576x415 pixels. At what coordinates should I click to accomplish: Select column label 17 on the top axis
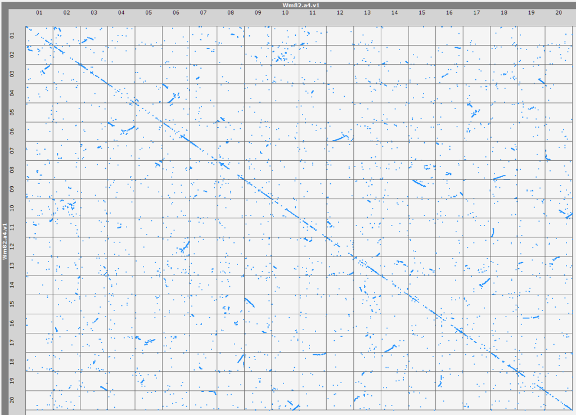pyautogui.click(x=477, y=12)
